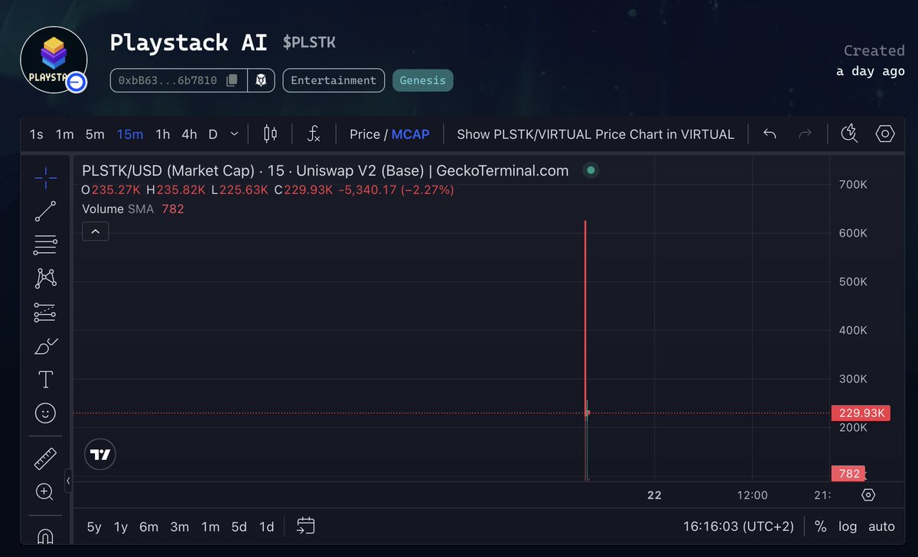Image resolution: width=918 pixels, height=557 pixels.
Task: Toggle log scale mode
Action: tap(848, 526)
